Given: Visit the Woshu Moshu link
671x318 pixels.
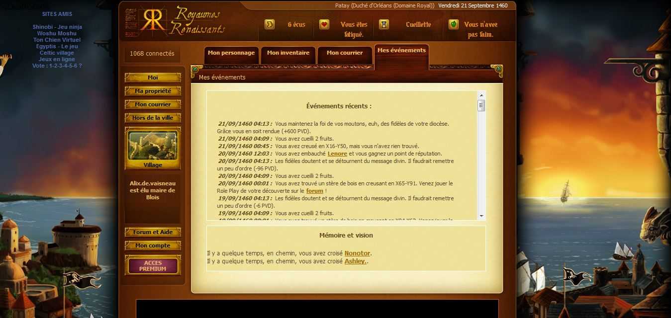Looking at the screenshot, I should (57, 33).
